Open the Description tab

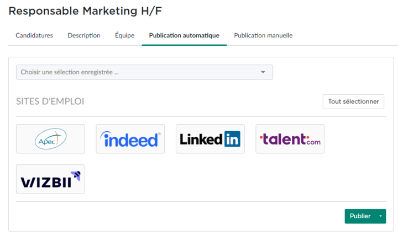(x=84, y=35)
